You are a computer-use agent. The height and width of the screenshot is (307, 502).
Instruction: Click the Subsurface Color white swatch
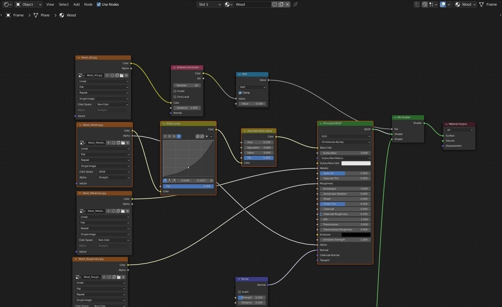[x=356, y=163]
